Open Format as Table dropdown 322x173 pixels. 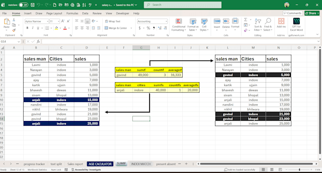click(x=193, y=25)
